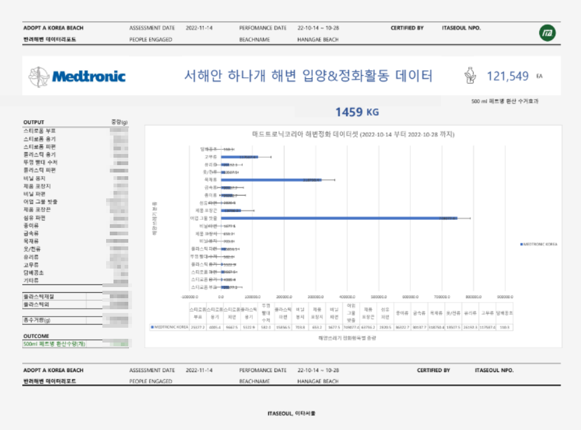The height and width of the screenshot is (430, 581).
Task: Select 플라스틱 파편 row in OUTPUT list
Action: pos(76,170)
